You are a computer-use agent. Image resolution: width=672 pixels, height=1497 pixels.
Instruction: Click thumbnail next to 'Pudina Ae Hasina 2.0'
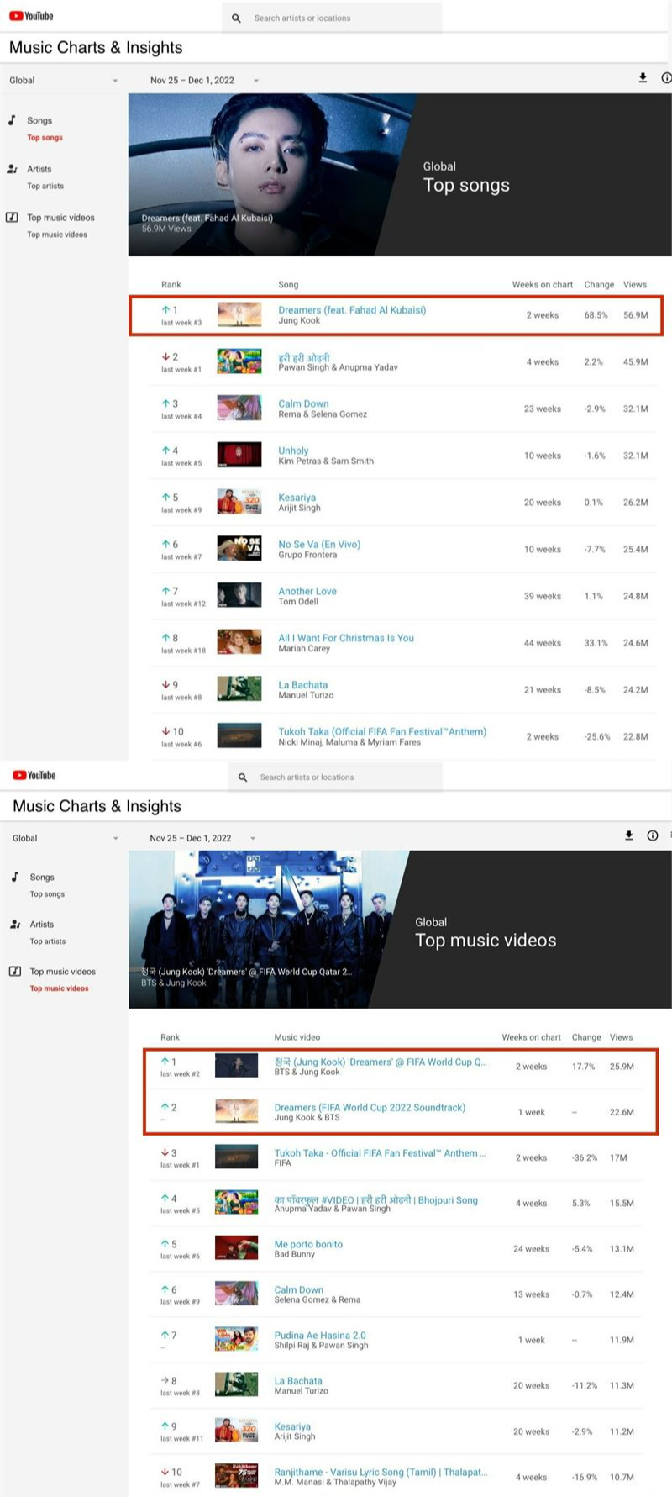click(236, 1339)
